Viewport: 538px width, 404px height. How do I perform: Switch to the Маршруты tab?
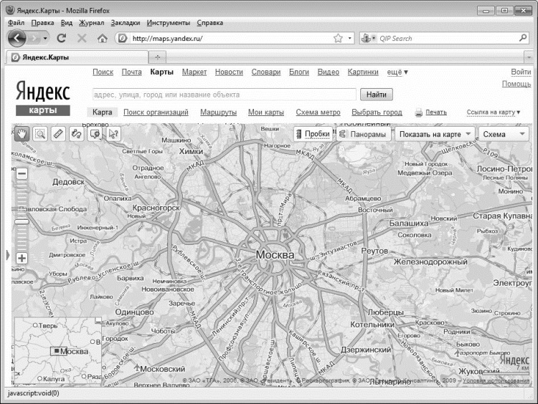point(218,112)
